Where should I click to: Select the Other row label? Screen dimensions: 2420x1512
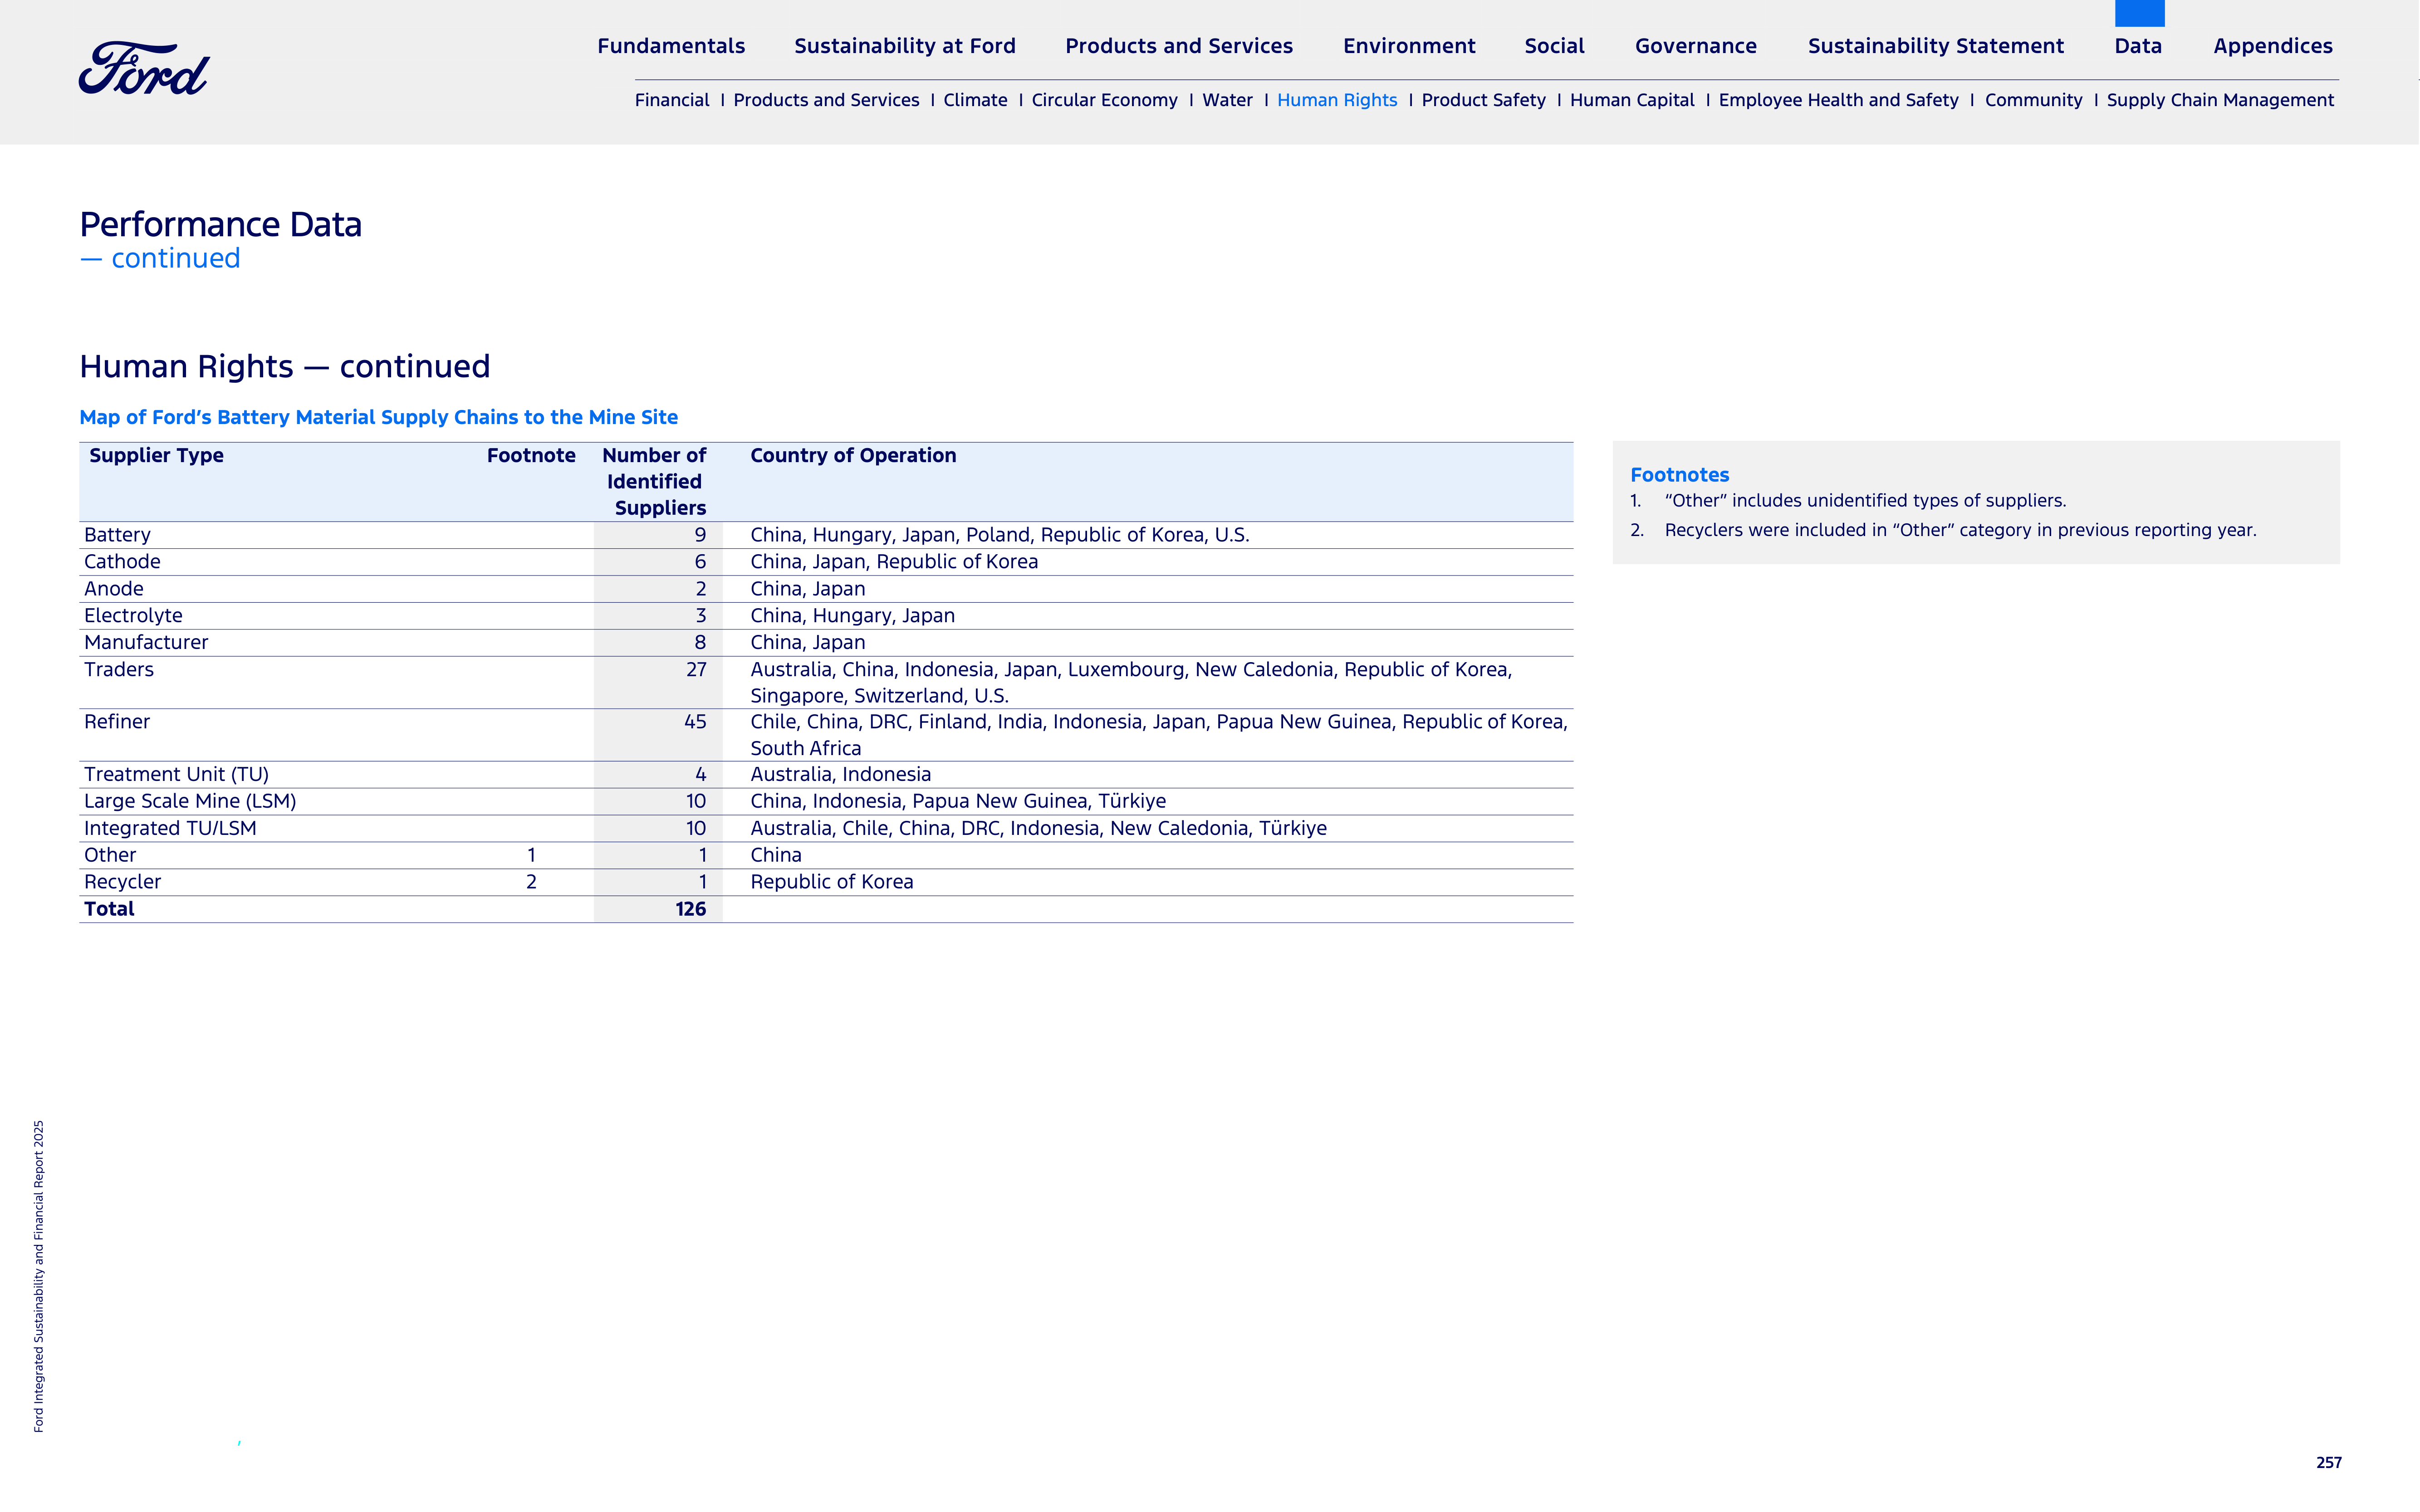pos(110,855)
